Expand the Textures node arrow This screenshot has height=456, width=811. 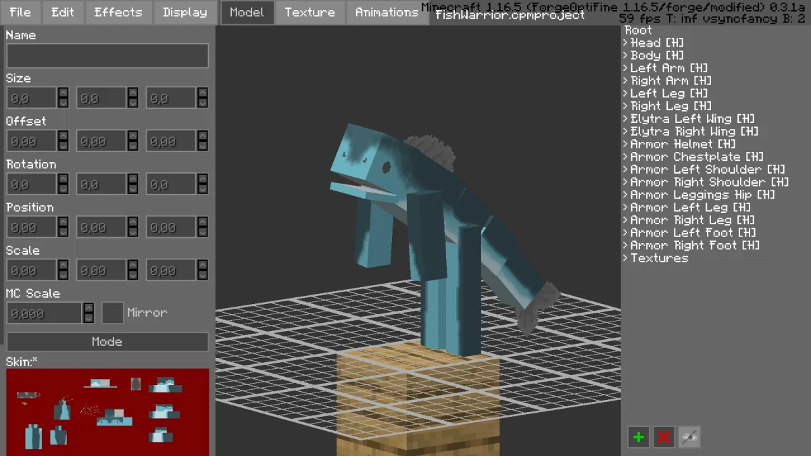point(625,259)
